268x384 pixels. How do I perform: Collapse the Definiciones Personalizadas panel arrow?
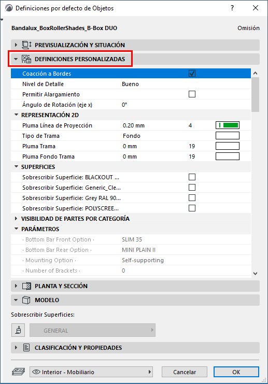pyautogui.click(x=16, y=59)
